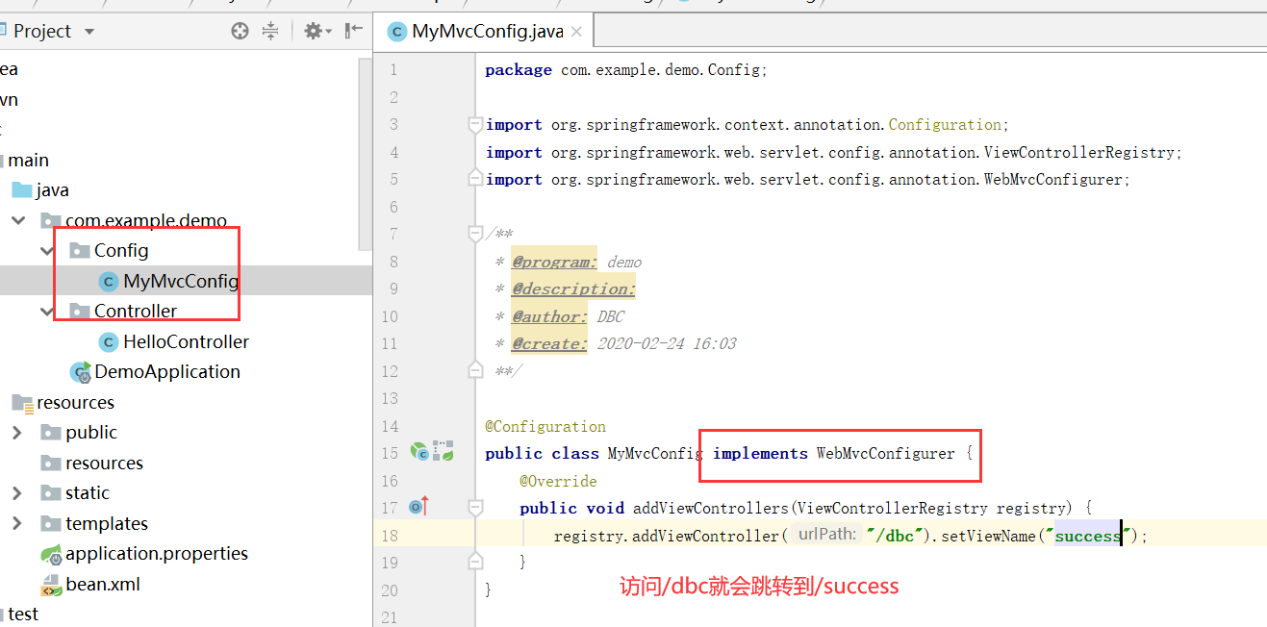Click the MyMvcConfig.java tab file icon

[396, 32]
